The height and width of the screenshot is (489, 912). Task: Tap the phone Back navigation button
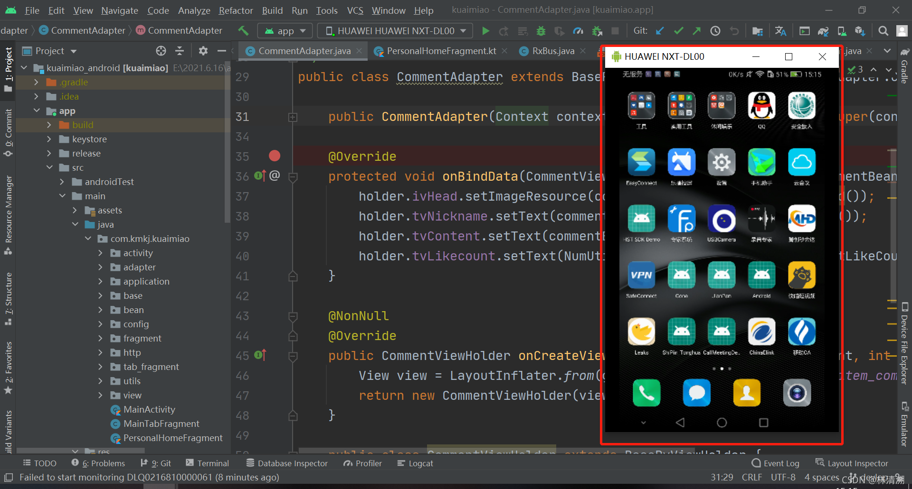point(680,422)
